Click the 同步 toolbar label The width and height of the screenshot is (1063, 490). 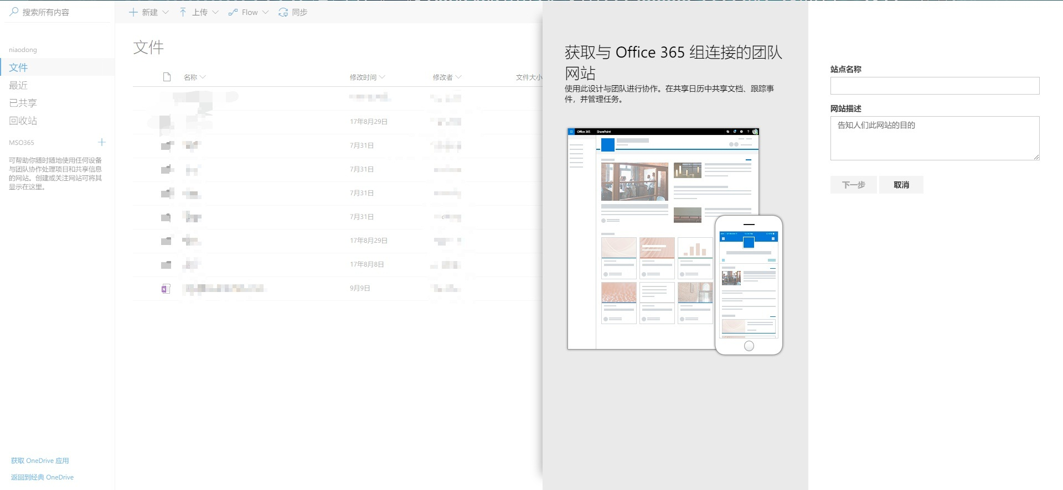click(x=300, y=12)
